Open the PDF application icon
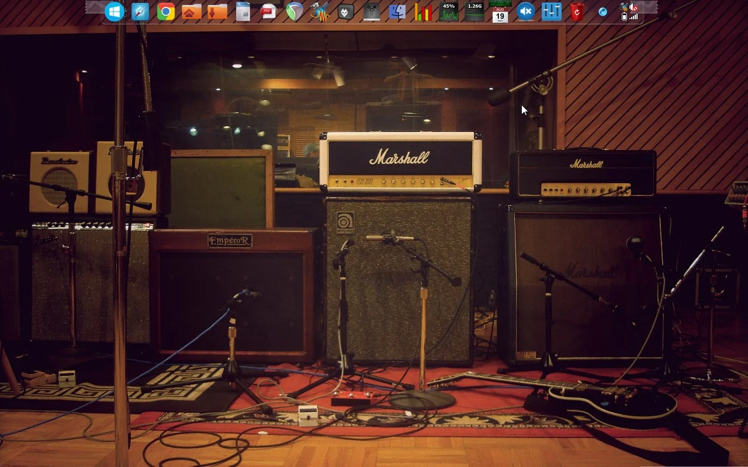This screenshot has width=748, height=467. coord(269,12)
